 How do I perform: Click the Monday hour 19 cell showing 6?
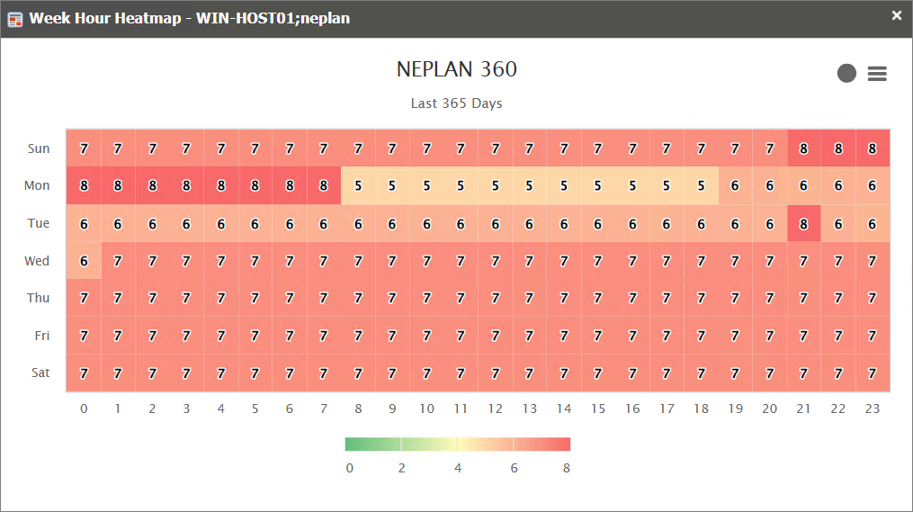point(735,185)
